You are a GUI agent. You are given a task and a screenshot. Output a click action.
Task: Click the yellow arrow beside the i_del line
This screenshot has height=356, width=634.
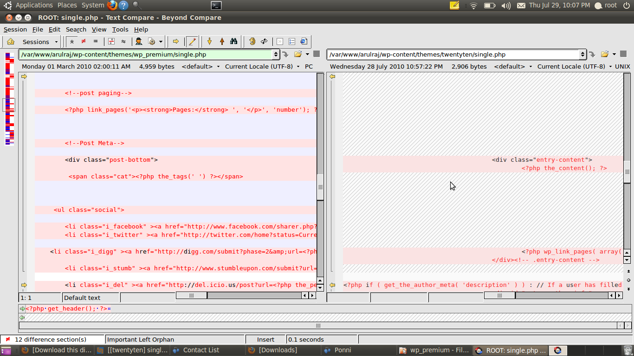[x=24, y=285]
